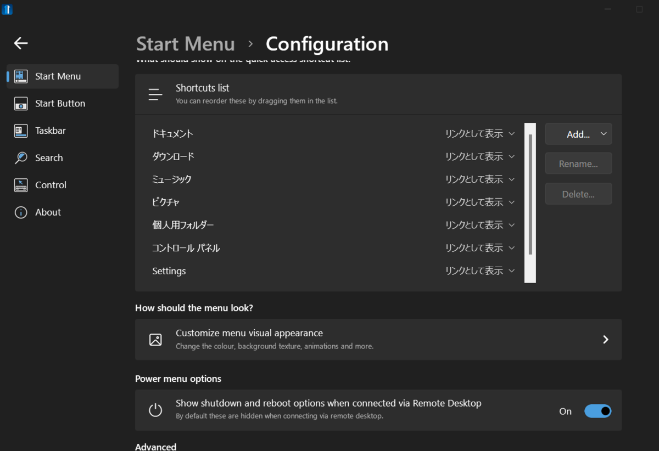Click the Control keyboard icon
The height and width of the screenshot is (451, 659).
tap(21, 185)
